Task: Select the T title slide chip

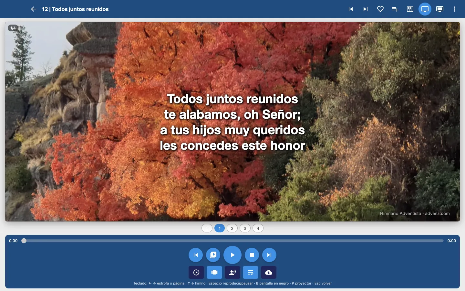Action: [207, 228]
